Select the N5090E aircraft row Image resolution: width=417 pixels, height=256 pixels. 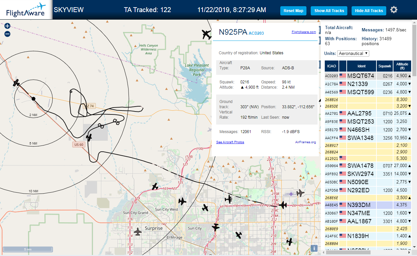368,182
